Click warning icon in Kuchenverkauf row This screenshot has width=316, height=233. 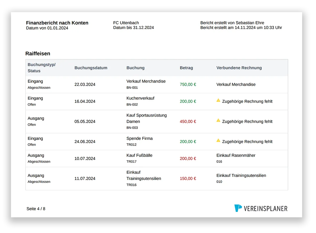pos(218,100)
